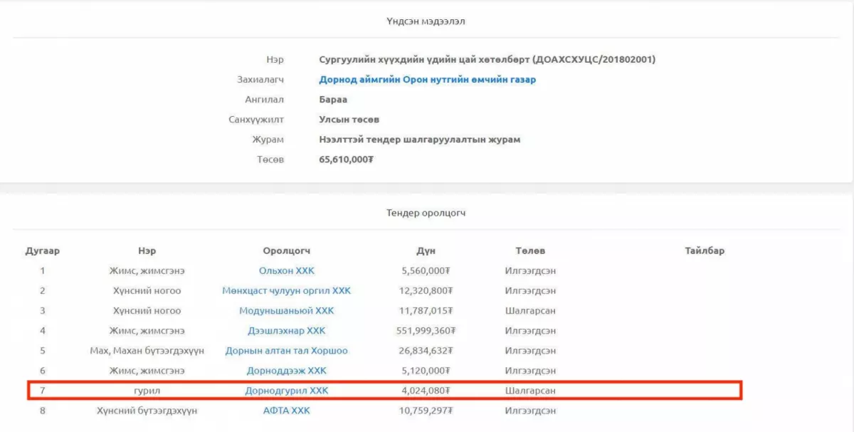Select the amount 12,320,800₮
The image size is (854, 432).
point(427,291)
